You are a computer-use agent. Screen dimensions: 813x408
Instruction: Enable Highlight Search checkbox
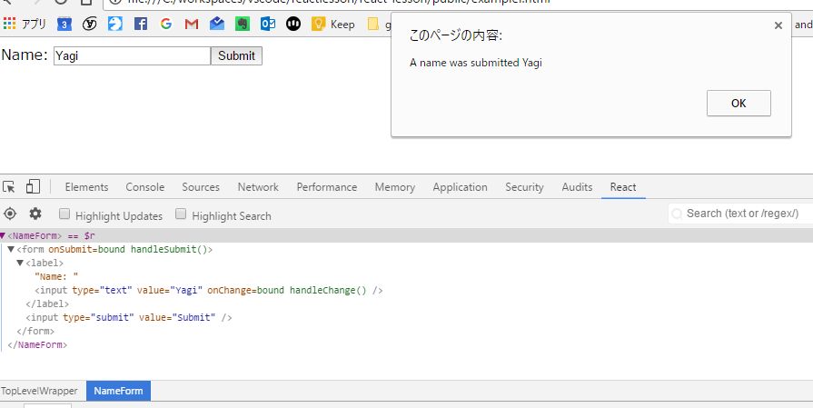coord(181,214)
